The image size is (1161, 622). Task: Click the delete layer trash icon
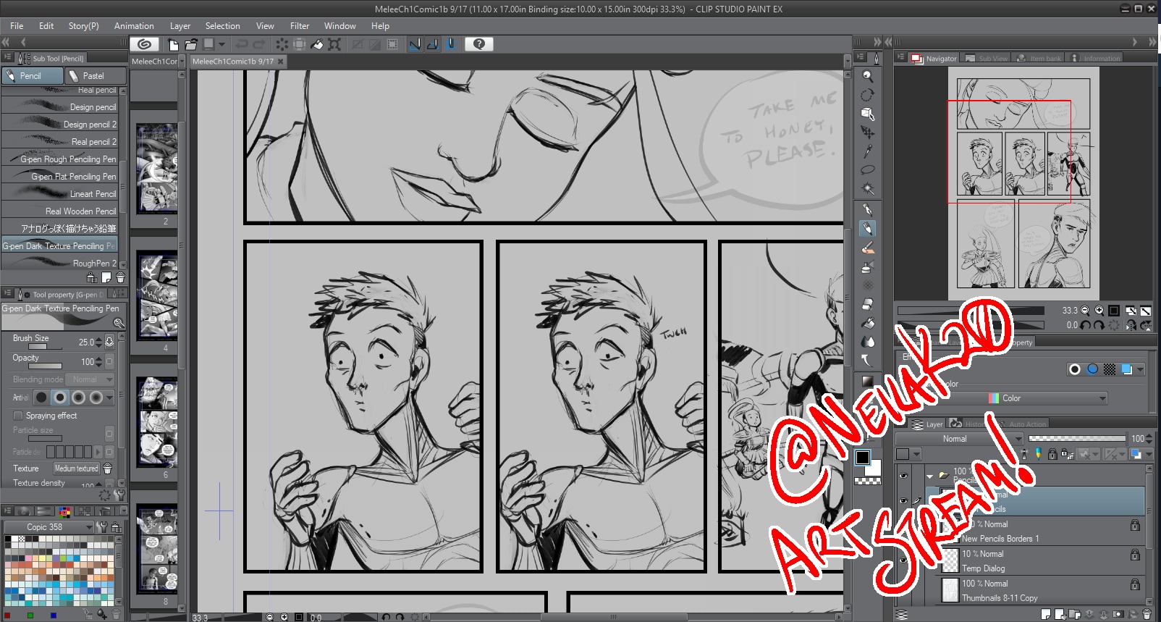pyautogui.click(x=1147, y=614)
